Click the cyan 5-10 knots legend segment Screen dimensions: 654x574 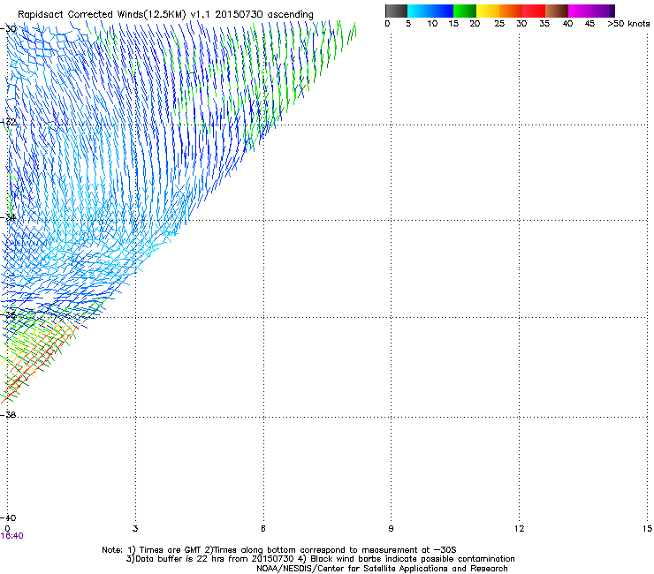pyautogui.click(x=419, y=11)
